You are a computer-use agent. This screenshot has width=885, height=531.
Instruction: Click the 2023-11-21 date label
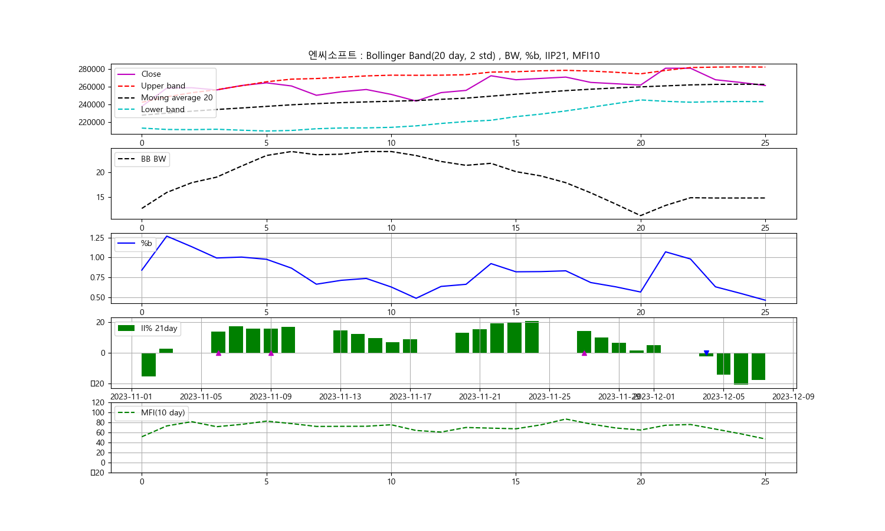tap(480, 396)
